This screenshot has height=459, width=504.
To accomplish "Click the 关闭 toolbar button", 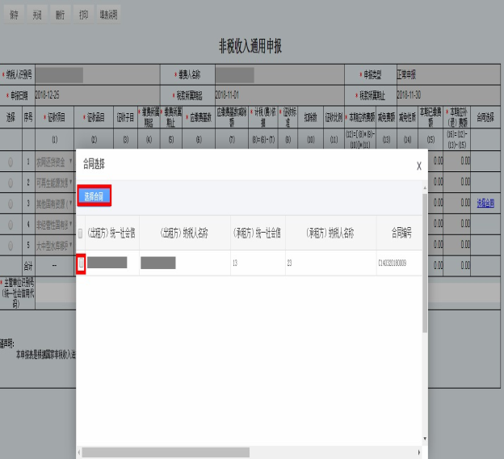I will [x=37, y=15].
